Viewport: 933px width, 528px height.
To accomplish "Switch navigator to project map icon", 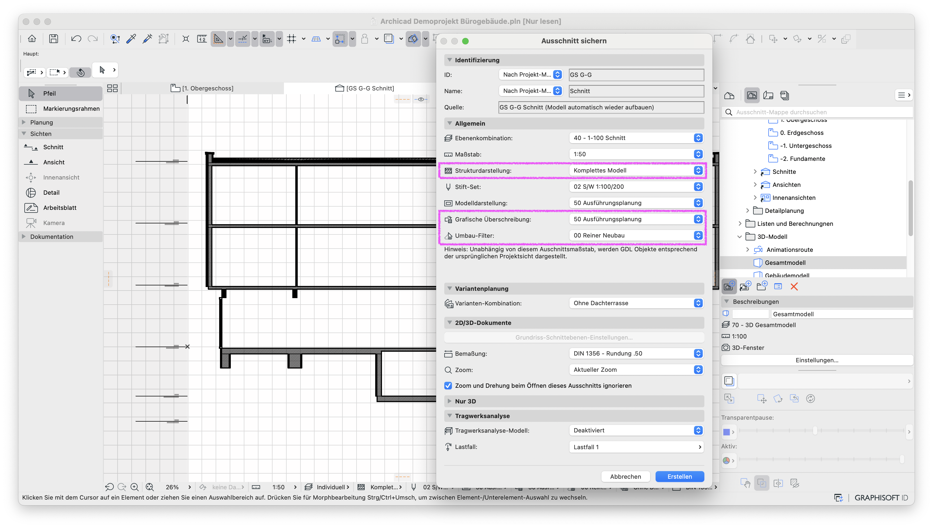I will pos(729,95).
